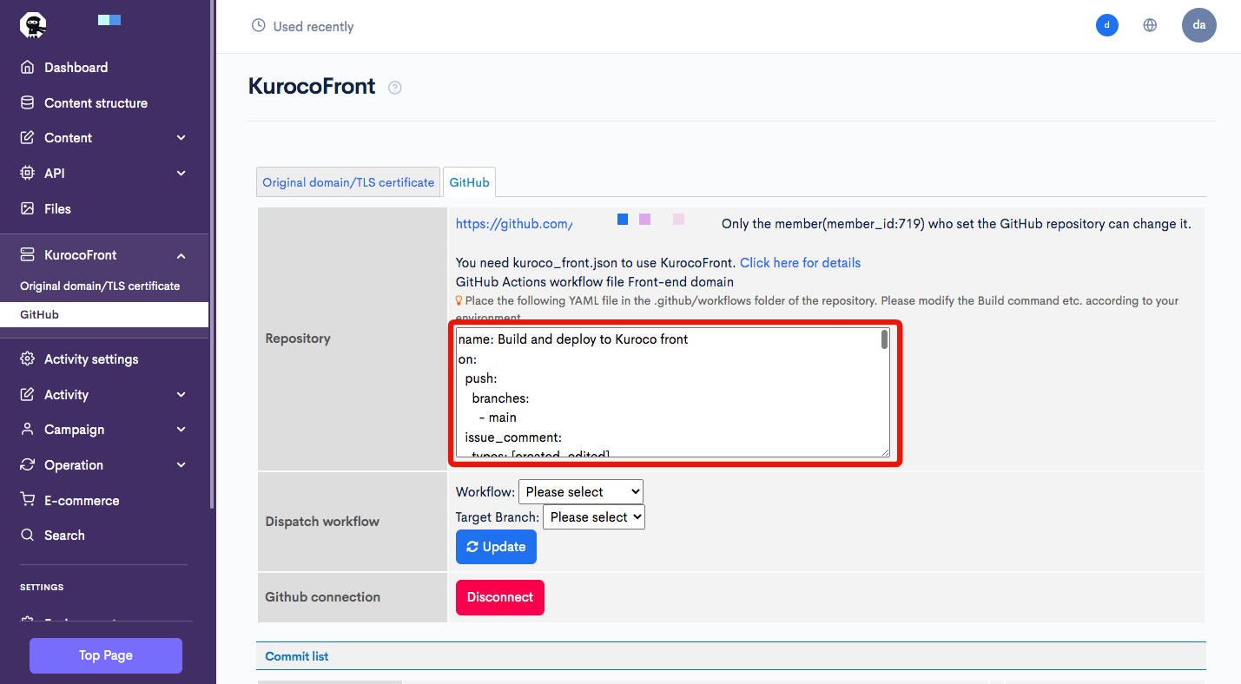Viewport: 1241px width, 684px height.
Task: Click the sidebar scrollbar
Action: (x=213, y=253)
